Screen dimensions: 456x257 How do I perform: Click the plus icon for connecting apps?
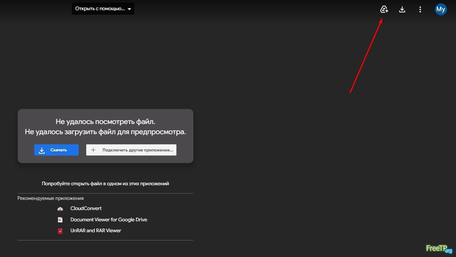[93, 150]
